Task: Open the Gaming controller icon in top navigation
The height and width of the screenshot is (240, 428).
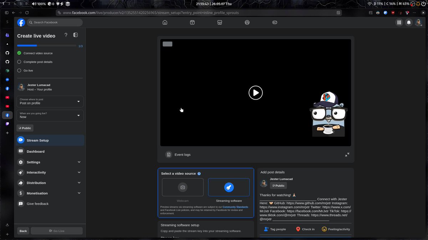Action: 275,22
